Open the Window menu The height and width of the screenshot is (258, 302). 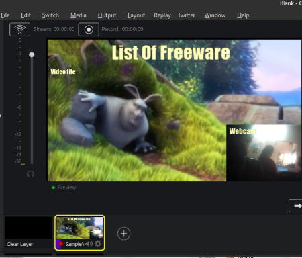click(215, 15)
